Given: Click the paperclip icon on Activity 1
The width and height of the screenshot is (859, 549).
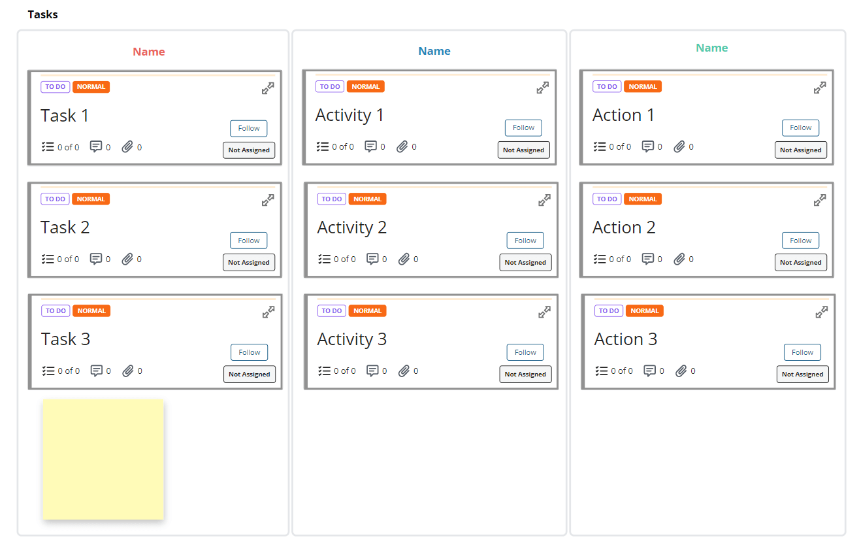Looking at the screenshot, I should 403,146.
